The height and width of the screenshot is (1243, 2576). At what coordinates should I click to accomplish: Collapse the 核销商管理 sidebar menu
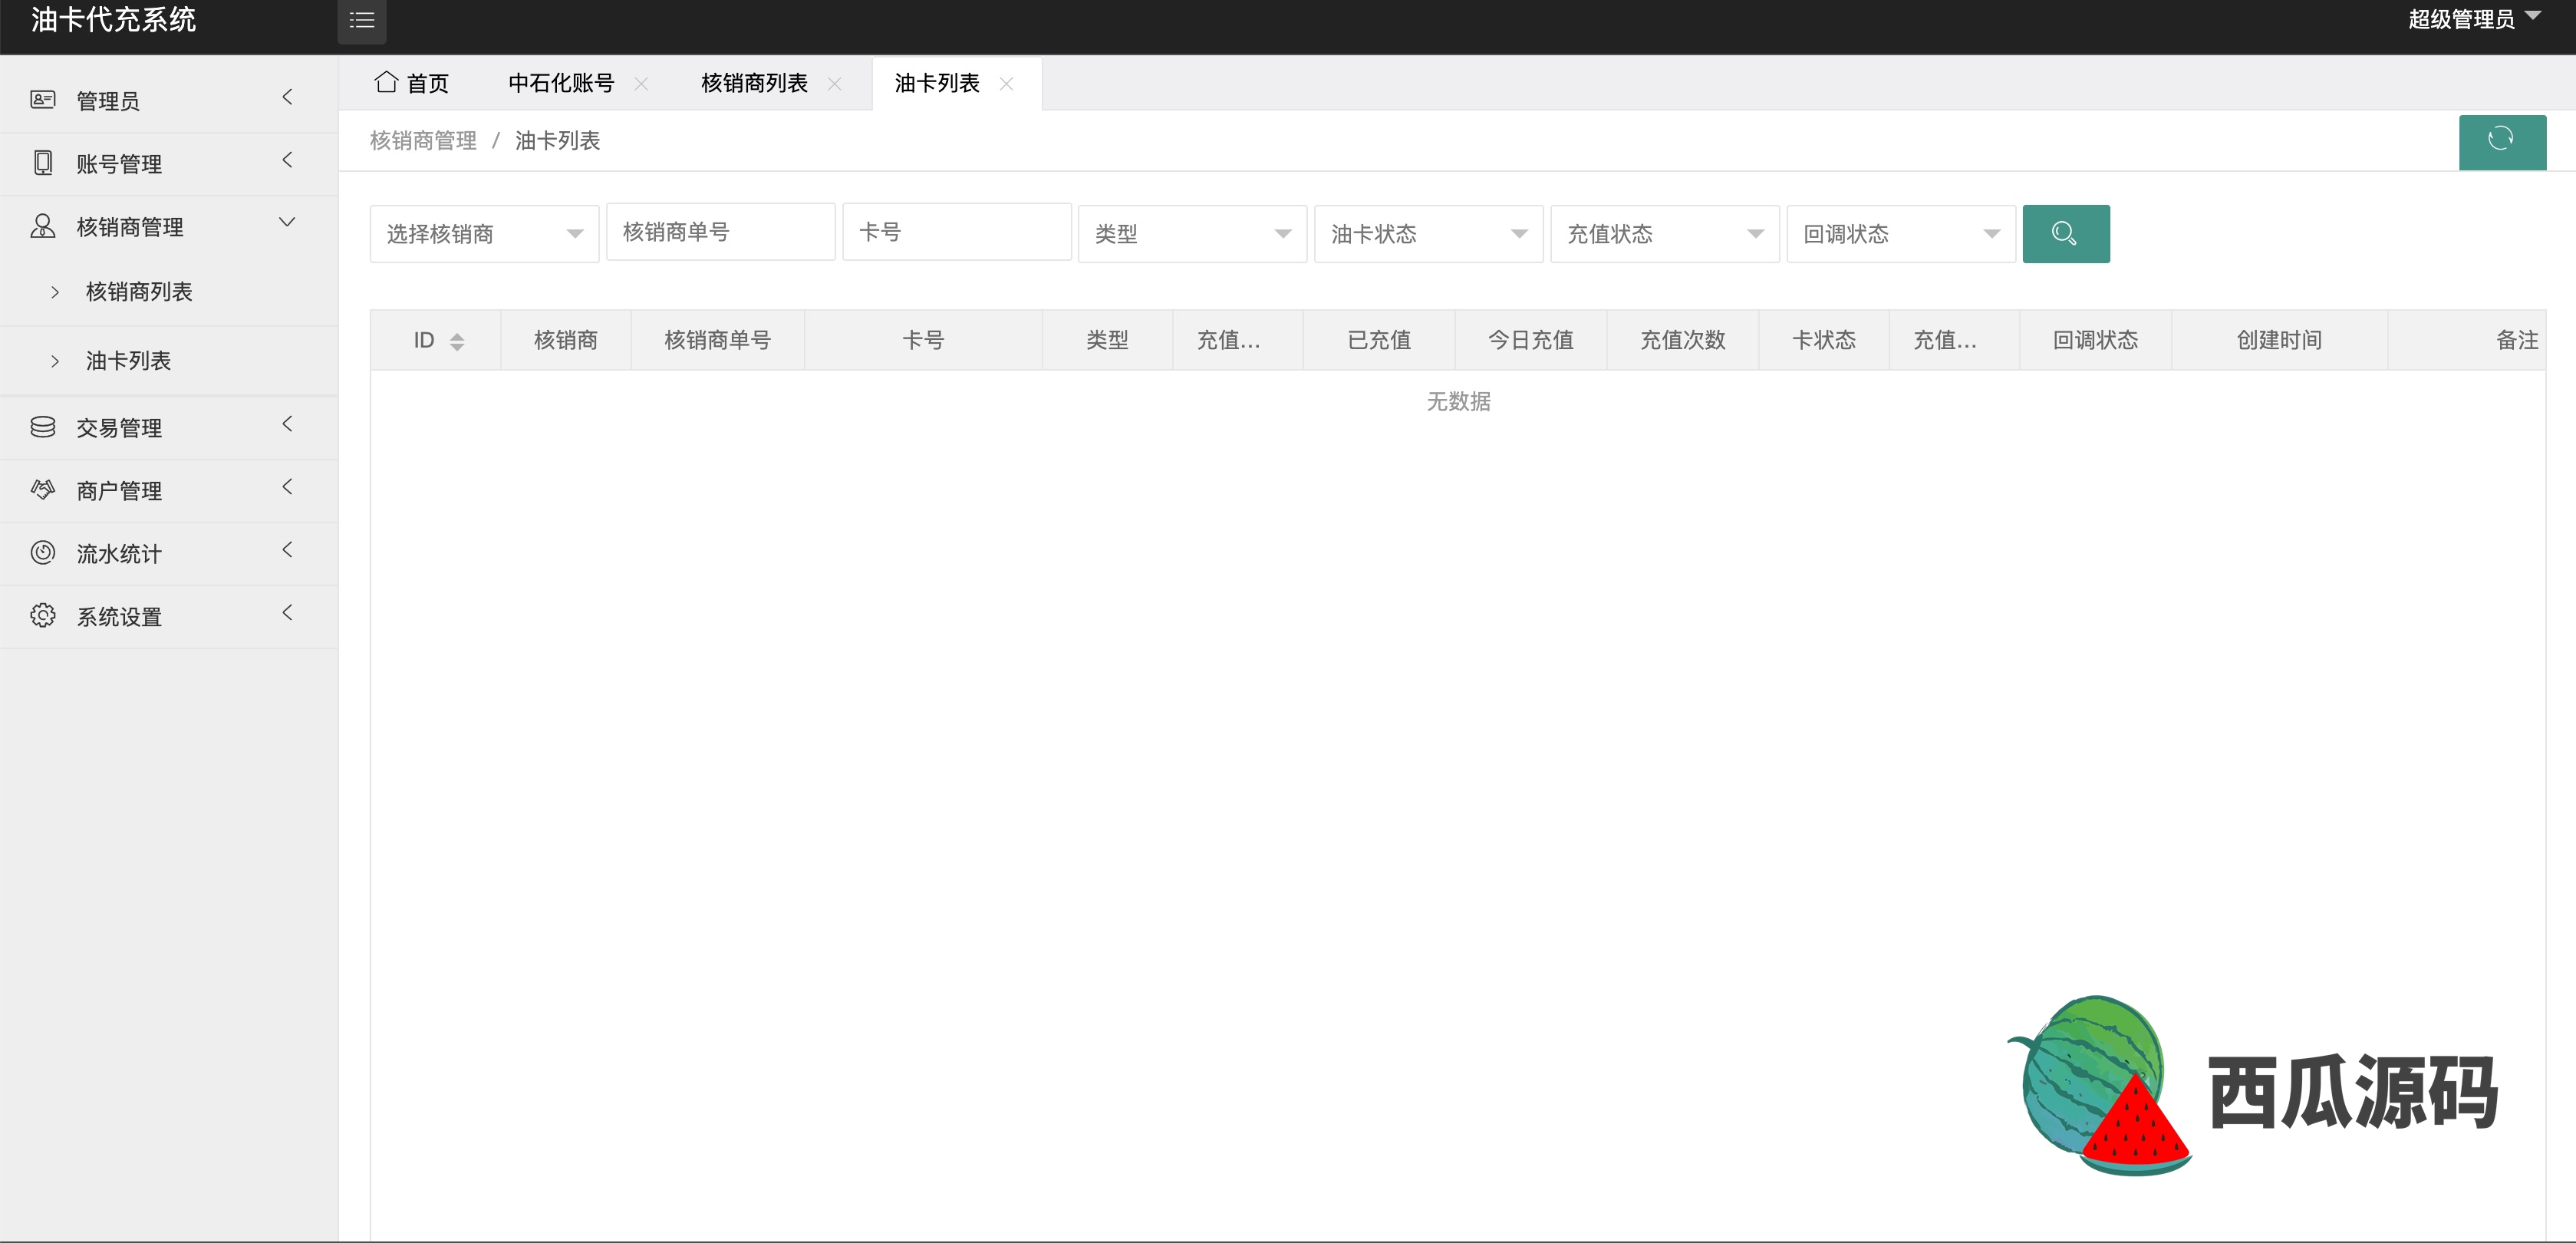pos(169,226)
